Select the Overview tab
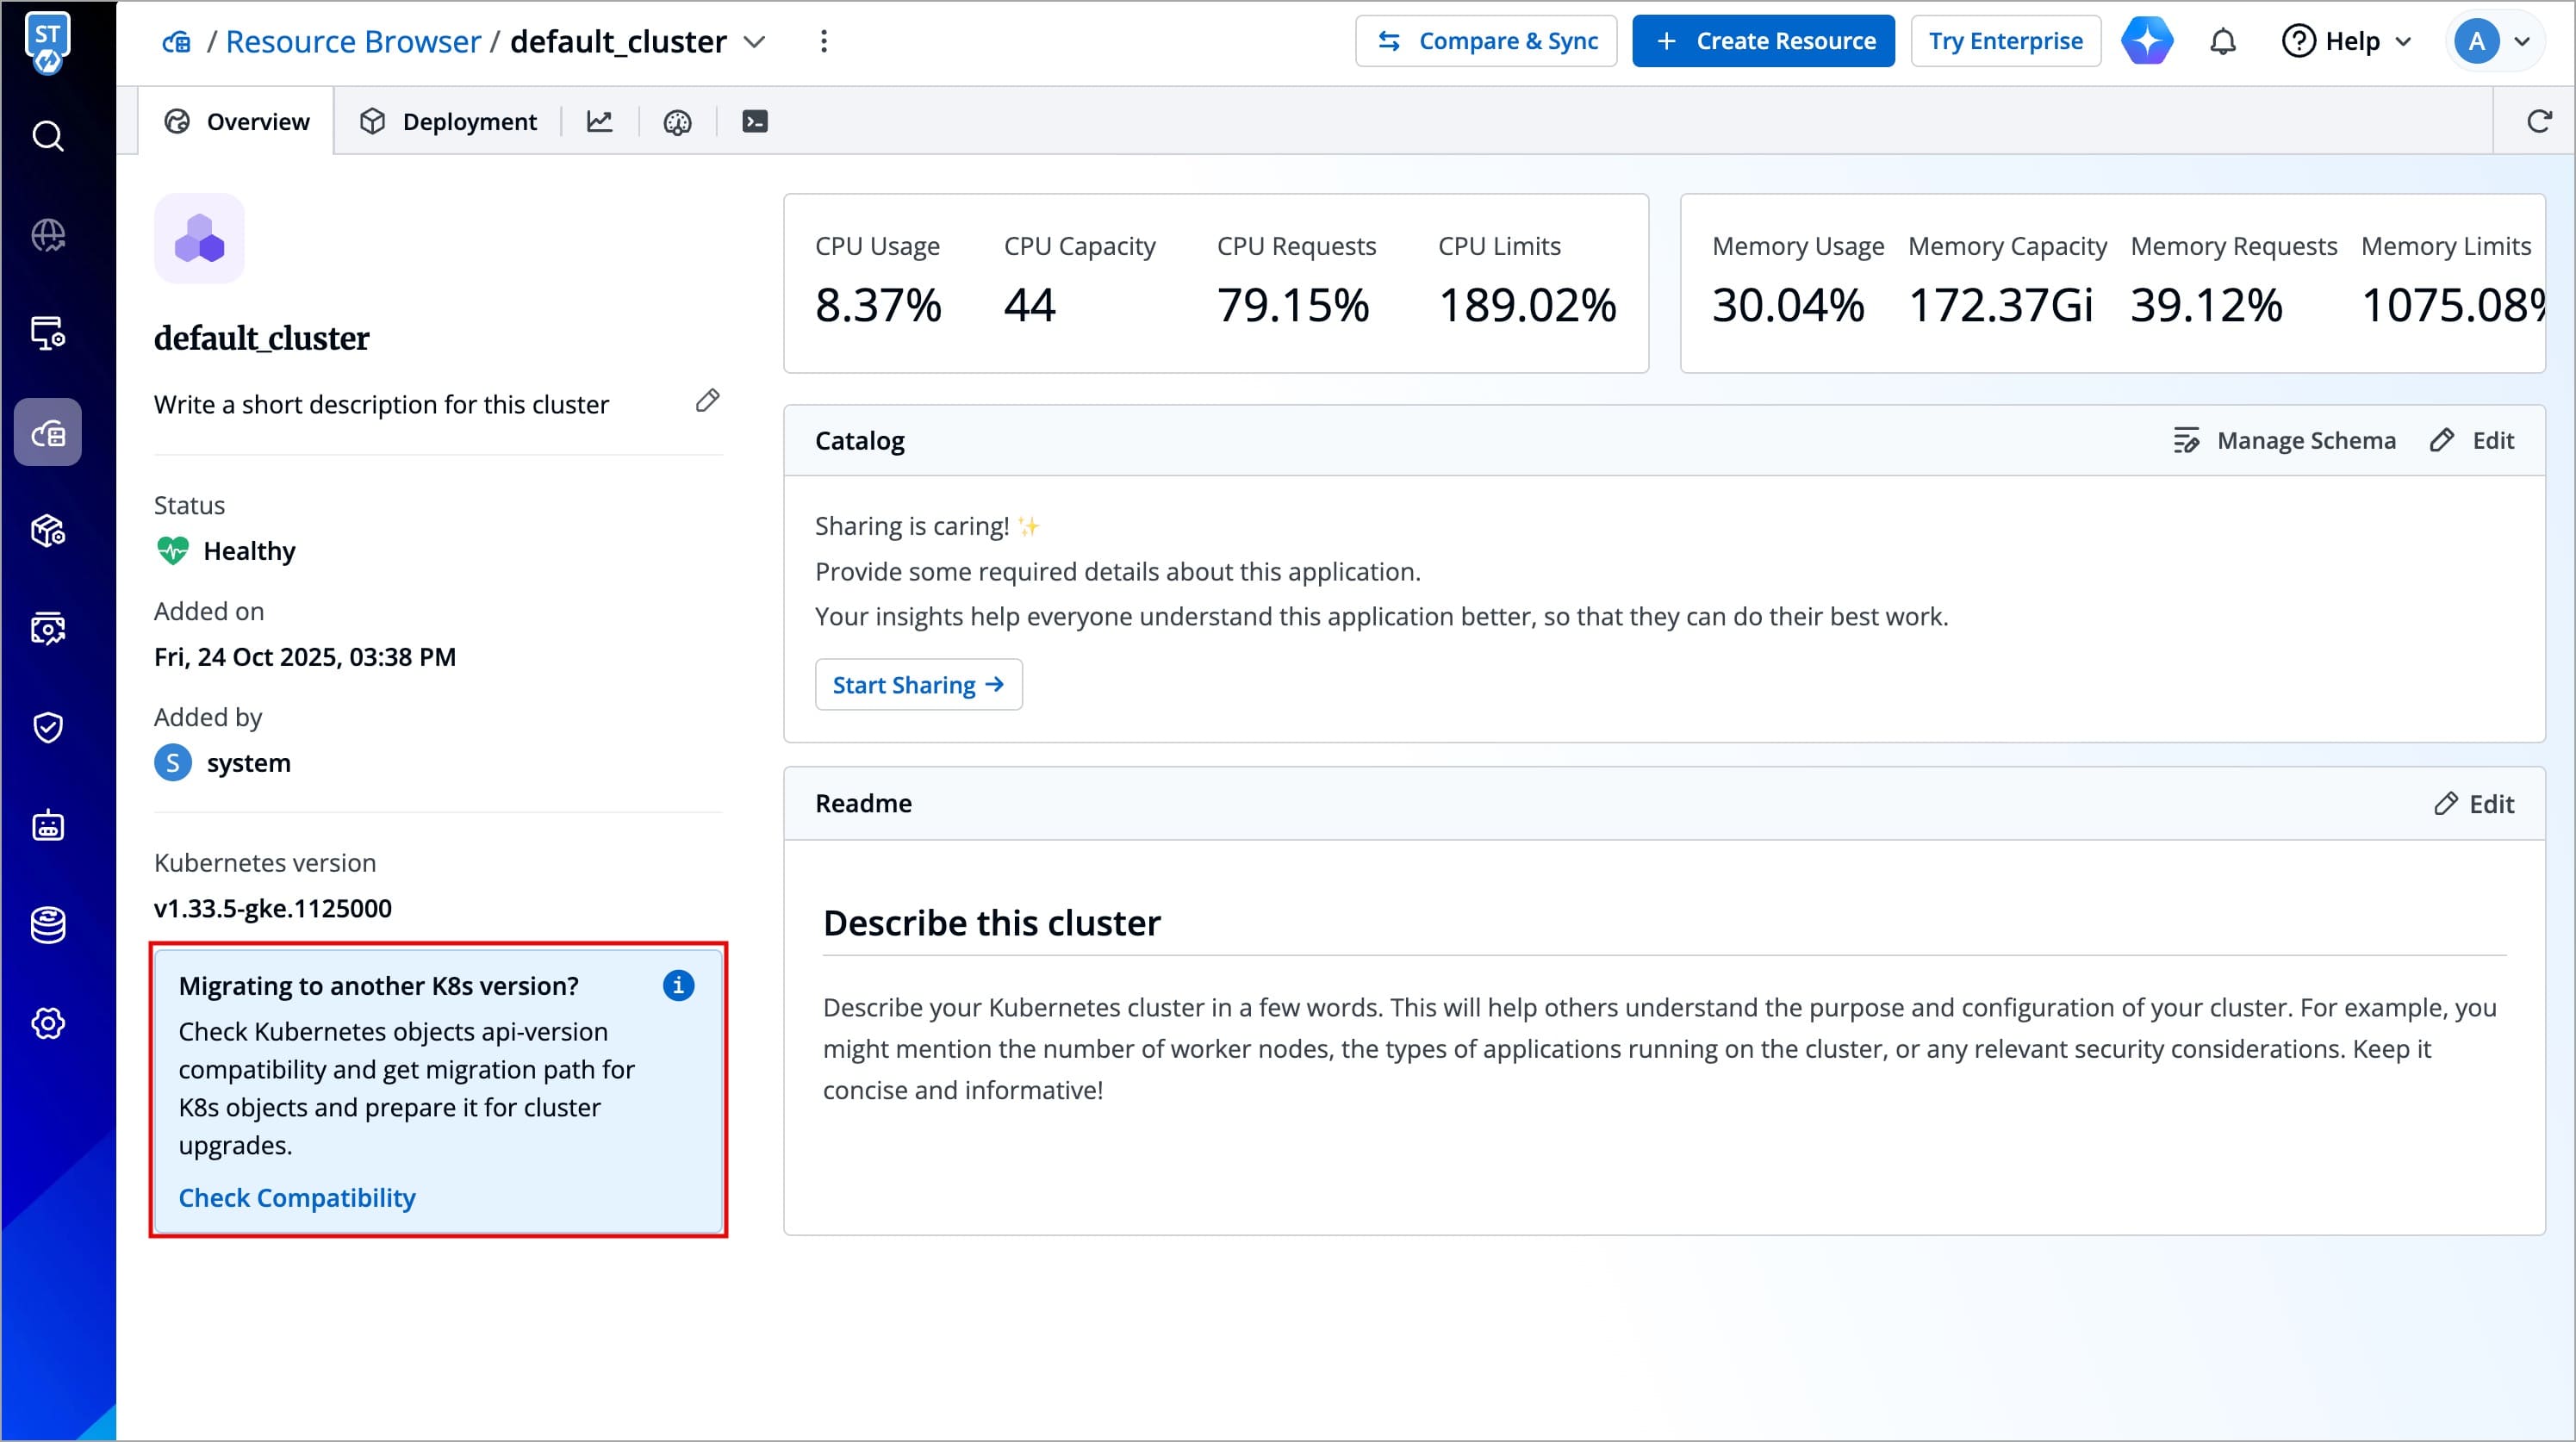2576x1442 pixels. (x=236, y=122)
